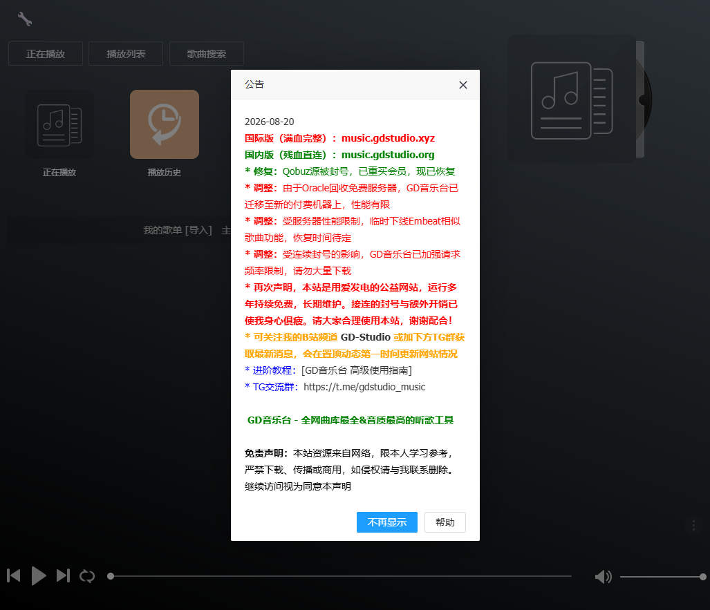
Task: Click the 免责声明 disclaimer heading
Action: point(266,453)
